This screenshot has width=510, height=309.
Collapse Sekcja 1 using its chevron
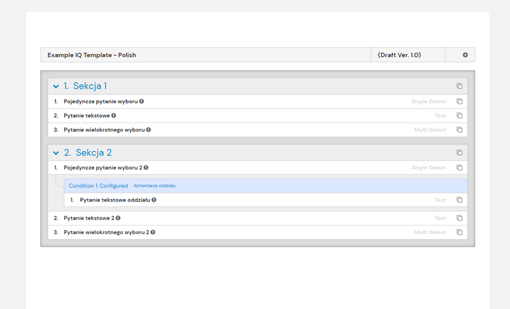[56, 86]
